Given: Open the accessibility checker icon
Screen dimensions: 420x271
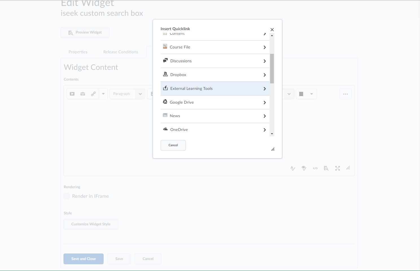Looking at the screenshot, I should [304, 168].
